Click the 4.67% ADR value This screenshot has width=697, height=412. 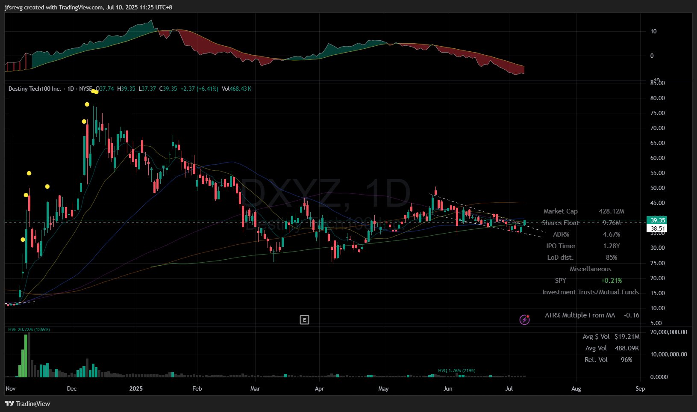click(612, 234)
